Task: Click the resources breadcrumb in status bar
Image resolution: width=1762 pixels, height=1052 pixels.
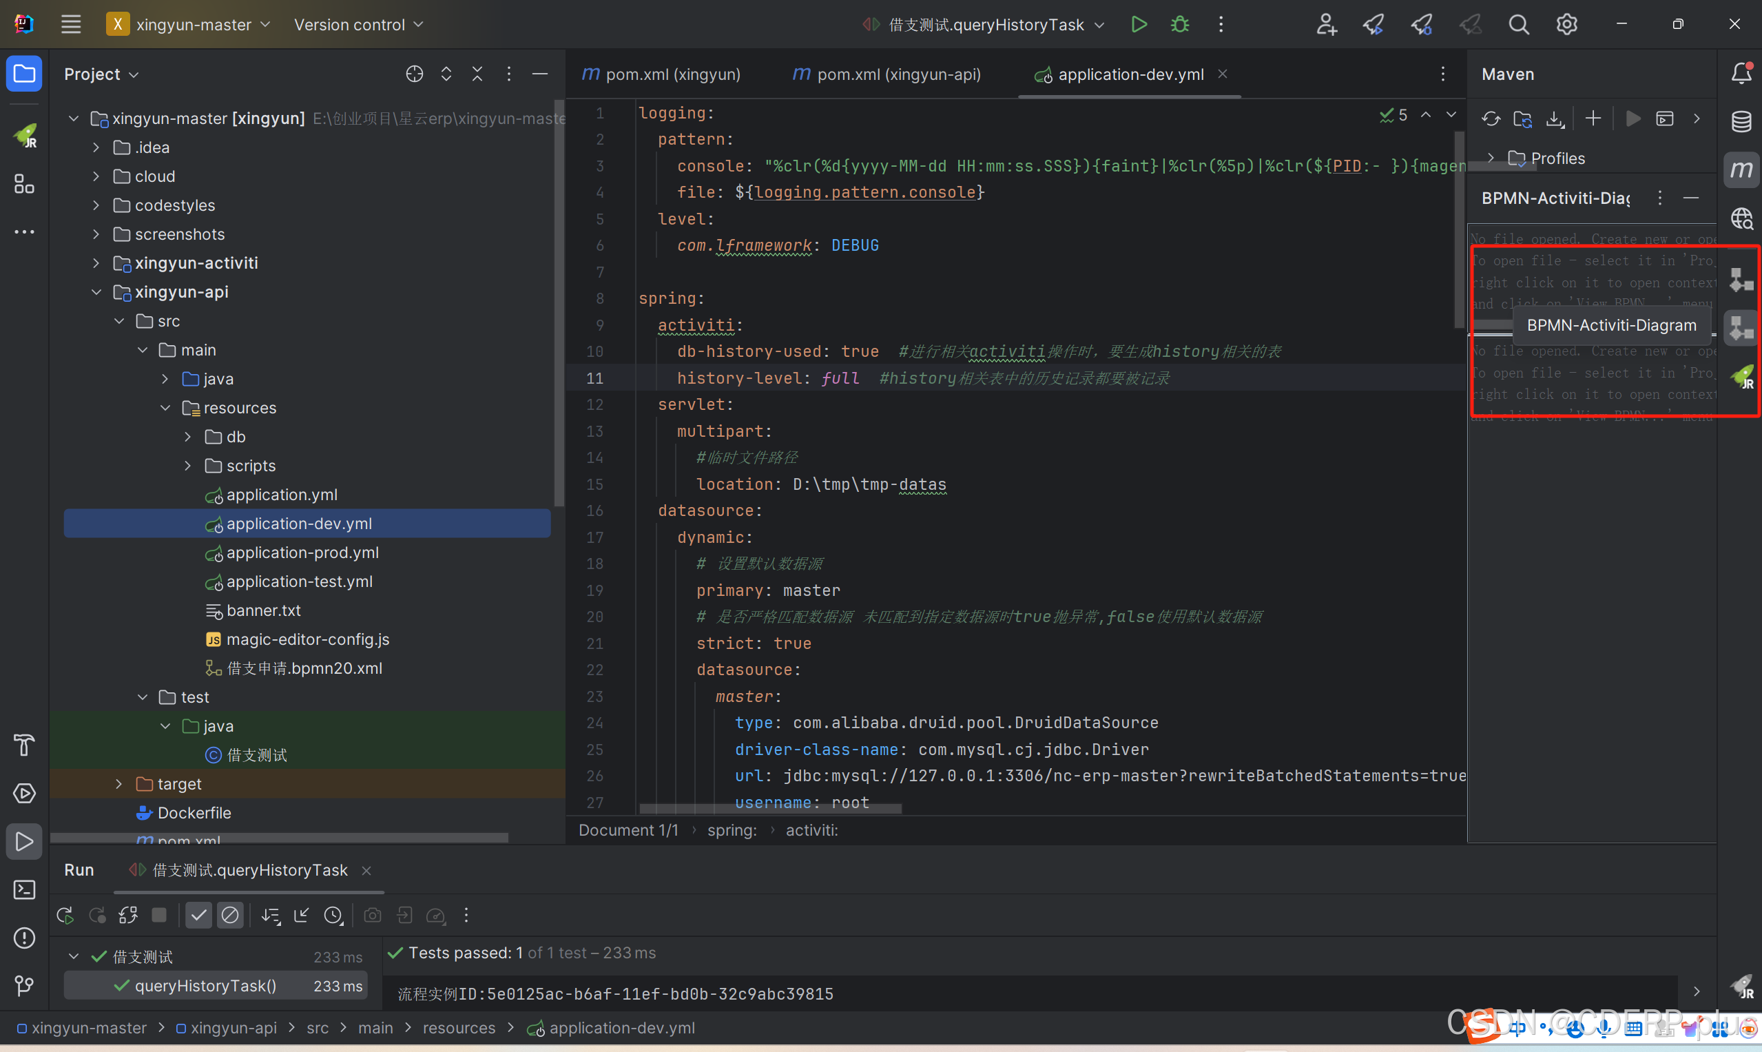Action: (x=459, y=1028)
